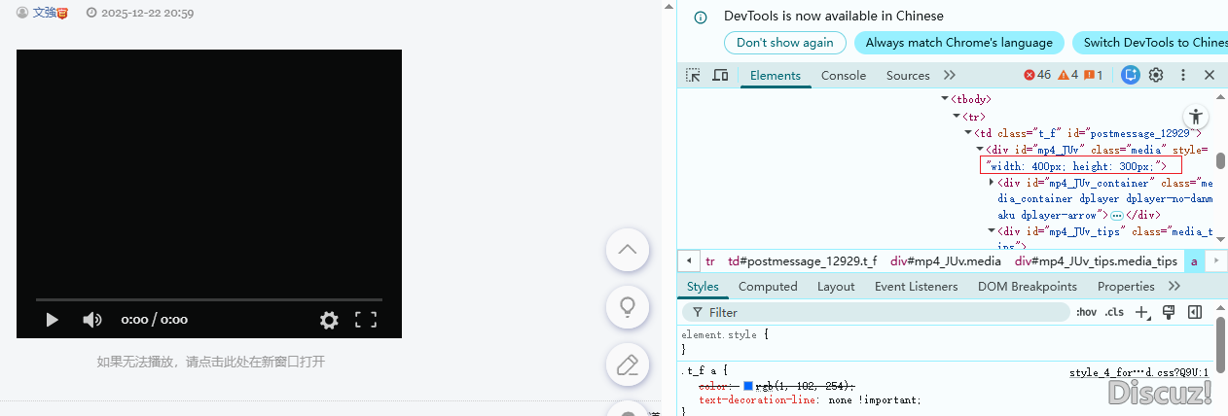Viewport: 1228px width, 416px height.
Task: Show more DevTools panels via double chevron
Action: coord(950,75)
